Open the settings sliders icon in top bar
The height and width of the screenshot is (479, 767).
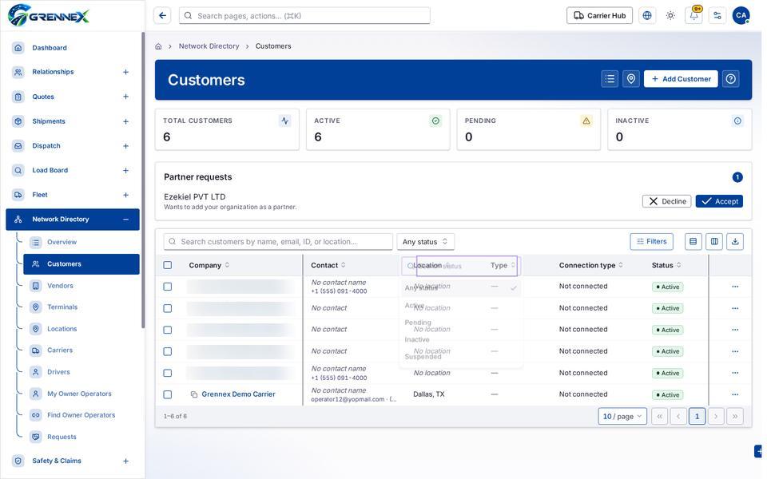coord(717,16)
